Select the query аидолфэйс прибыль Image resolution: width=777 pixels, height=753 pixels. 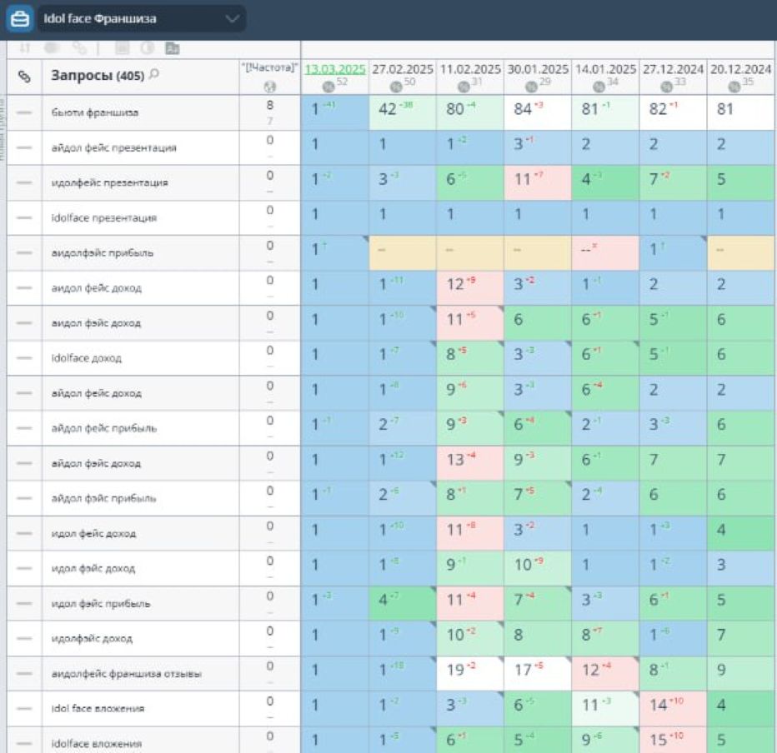coord(102,252)
